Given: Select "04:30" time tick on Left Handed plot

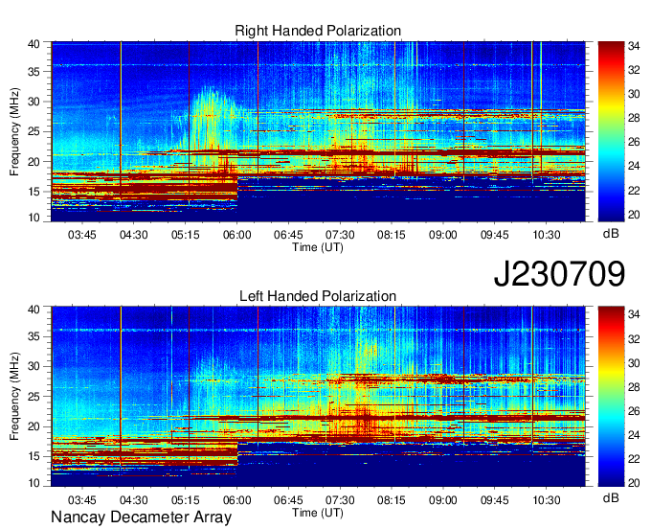Looking at the screenshot, I should coord(134,500).
